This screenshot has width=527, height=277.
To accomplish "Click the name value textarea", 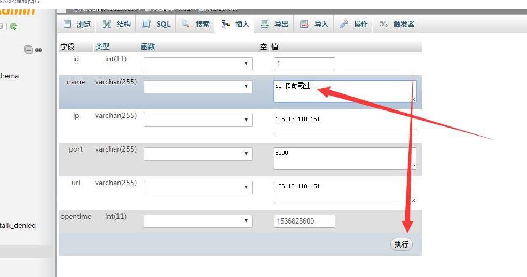I will 344,91.
